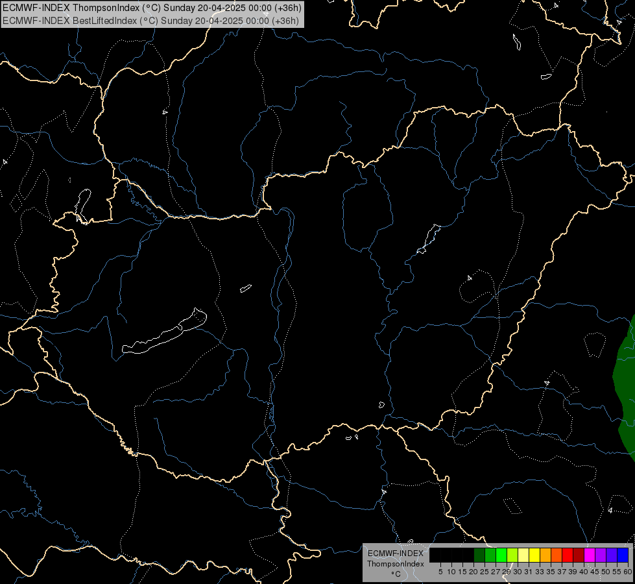Click the green shaded area on the map
The image size is (635, 584).
(x=625, y=385)
